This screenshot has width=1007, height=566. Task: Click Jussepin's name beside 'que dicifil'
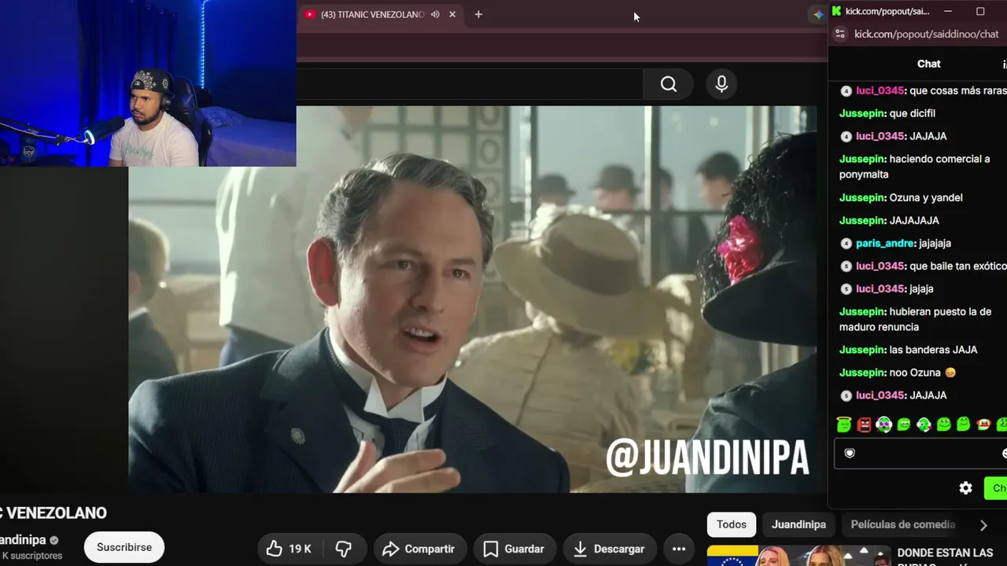point(863,114)
